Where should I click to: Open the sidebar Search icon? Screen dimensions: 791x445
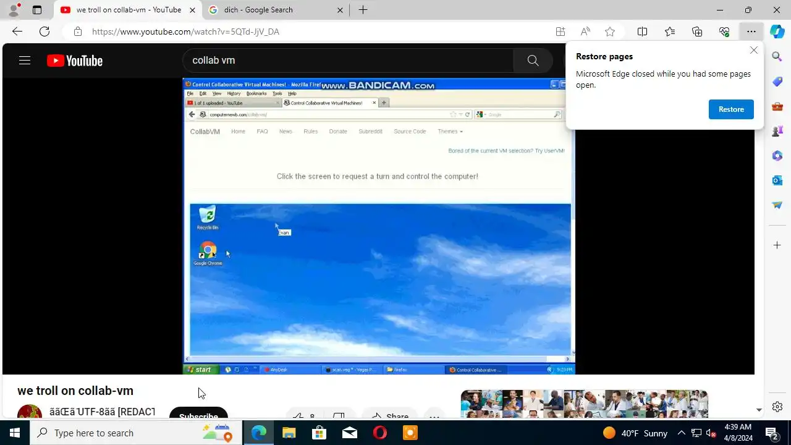777,57
